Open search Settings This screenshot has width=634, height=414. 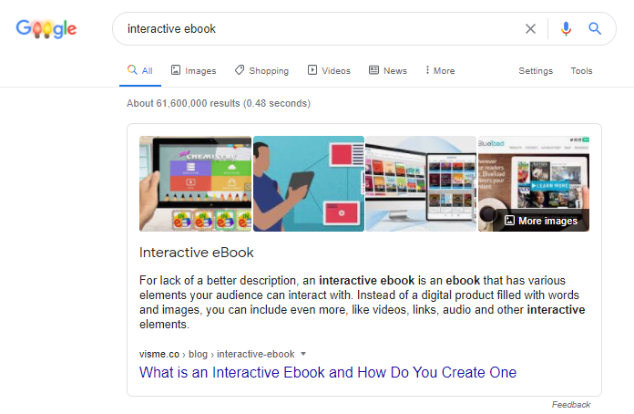(x=536, y=71)
